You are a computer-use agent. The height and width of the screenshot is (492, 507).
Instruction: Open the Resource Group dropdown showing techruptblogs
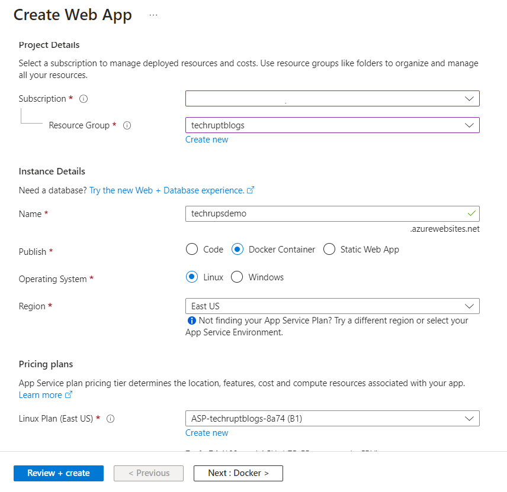(x=332, y=125)
